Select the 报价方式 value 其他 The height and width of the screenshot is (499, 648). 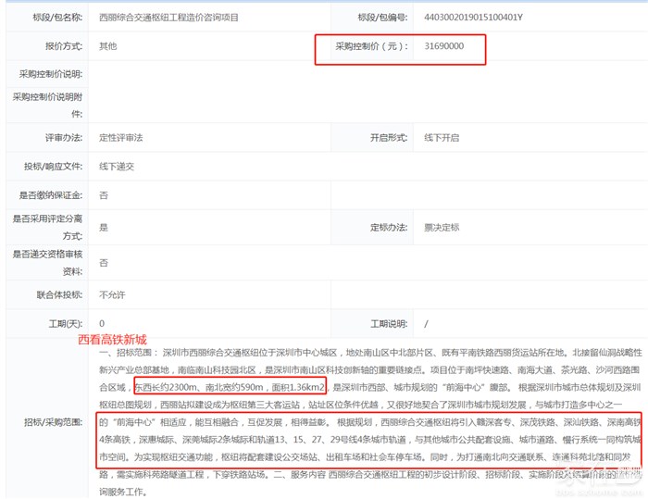(x=108, y=46)
